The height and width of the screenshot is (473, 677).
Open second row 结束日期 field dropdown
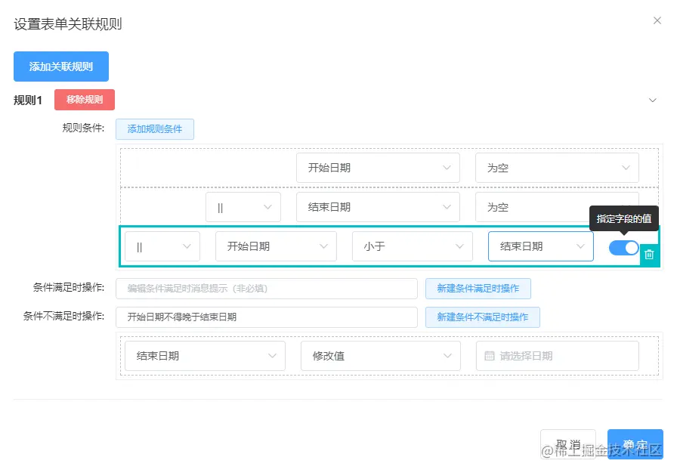pos(378,207)
